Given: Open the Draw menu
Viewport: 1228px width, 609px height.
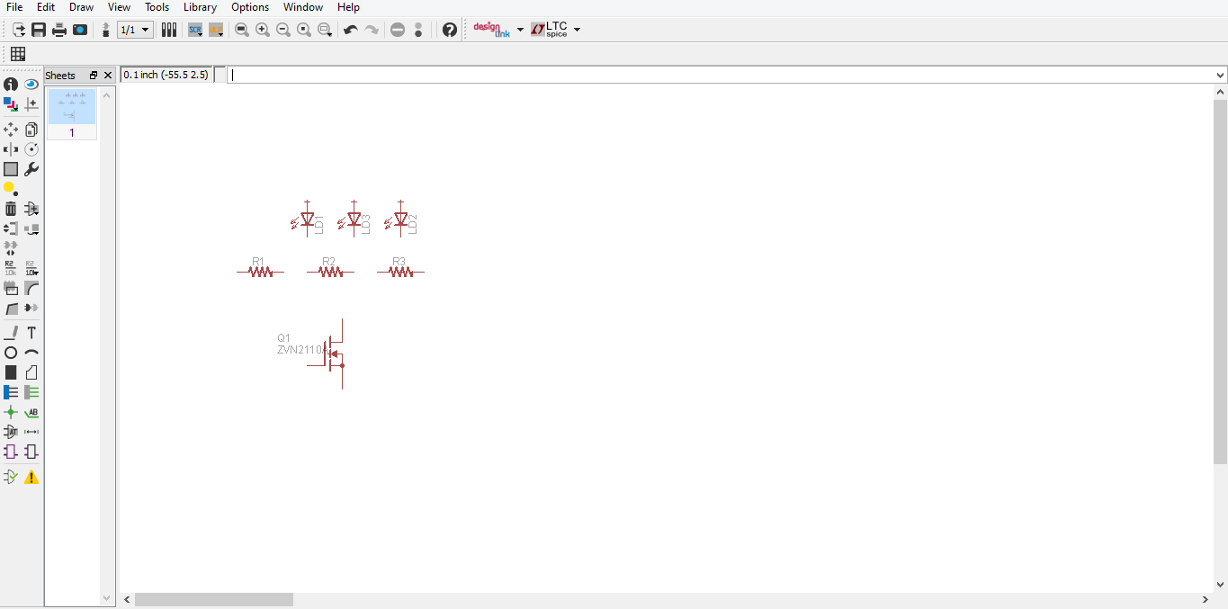Looking at the screenshot, I should click(x=81, y=7).
